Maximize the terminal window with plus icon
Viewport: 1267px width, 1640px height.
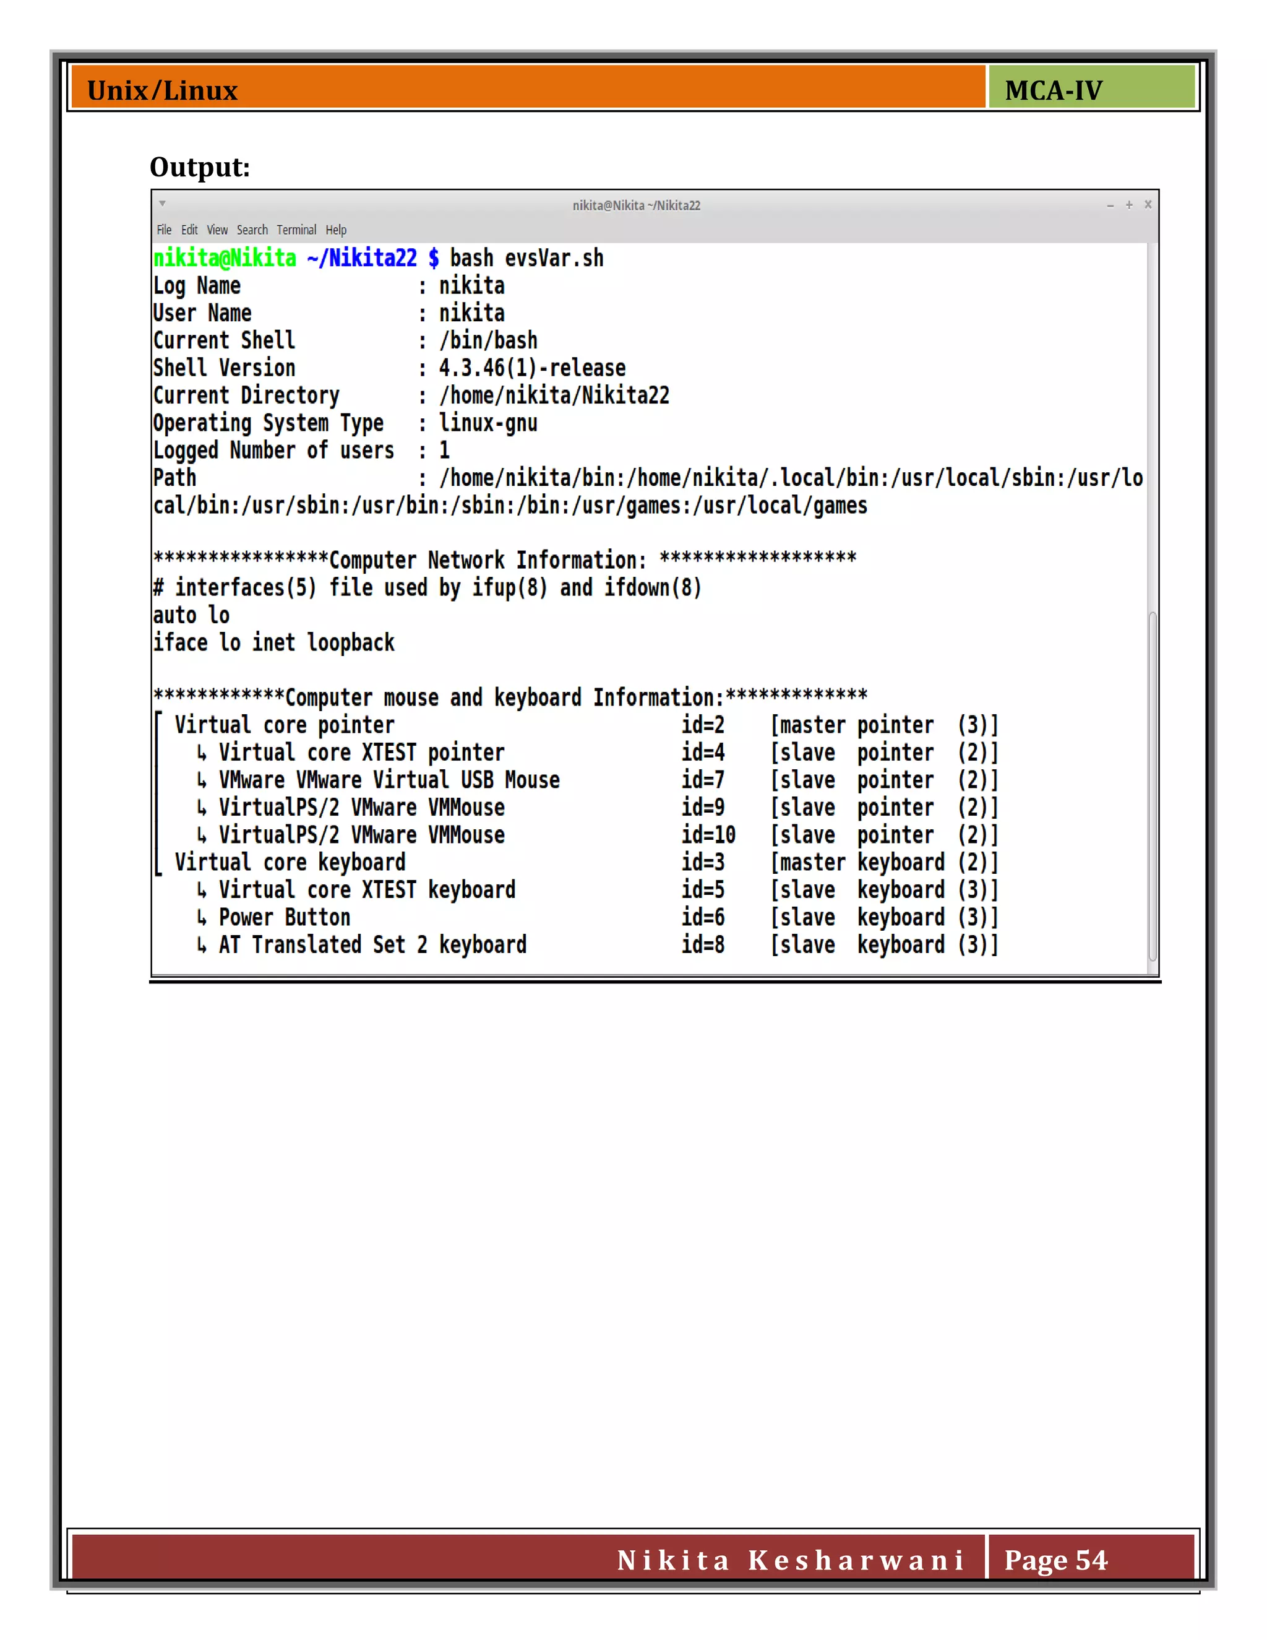click(x=1129, y=204)
